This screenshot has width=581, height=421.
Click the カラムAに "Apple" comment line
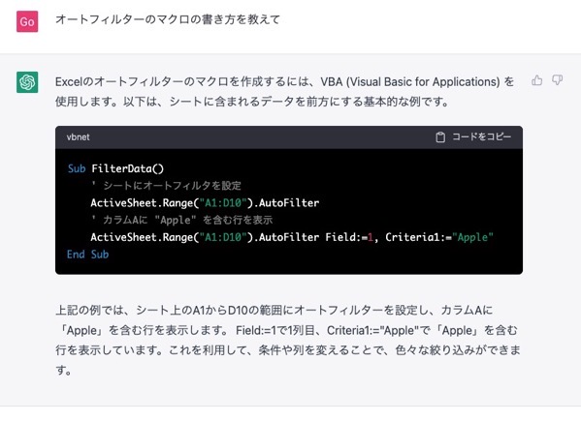tap(181, 221)
